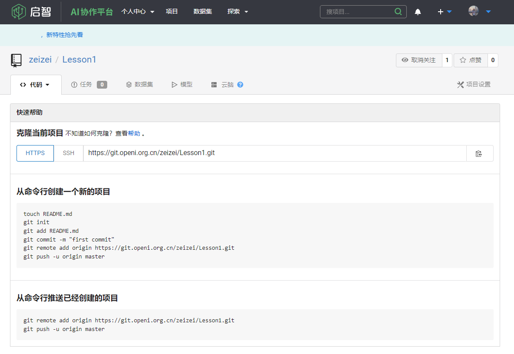Viewport: 514px width, 354px height.
Task: Click the eye icon in 取消关注
Action: tap(405, 60)
